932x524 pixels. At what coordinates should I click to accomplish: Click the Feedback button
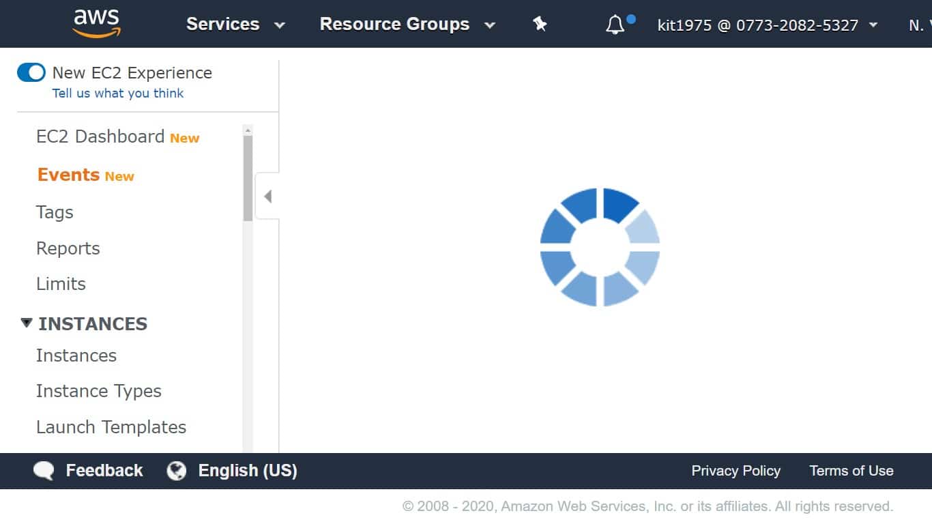coord(104,471)
